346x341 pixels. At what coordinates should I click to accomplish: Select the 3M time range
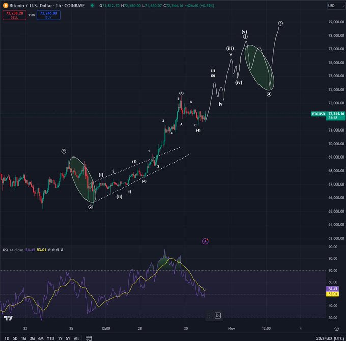coord(32,338)
